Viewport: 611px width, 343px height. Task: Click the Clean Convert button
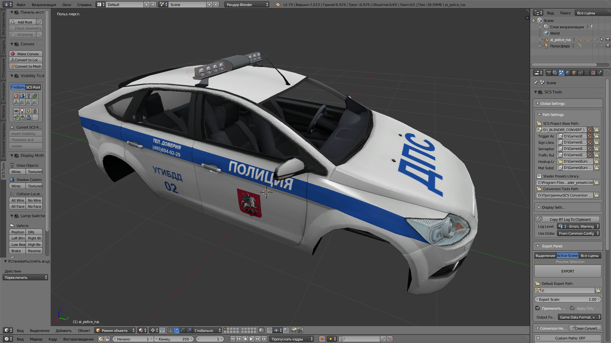pyautogui.click(x=585, y=328)
